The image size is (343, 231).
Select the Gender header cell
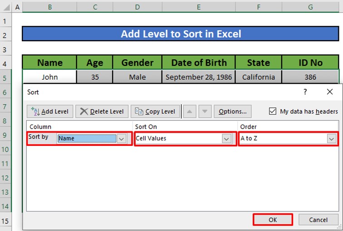point(137,63)
